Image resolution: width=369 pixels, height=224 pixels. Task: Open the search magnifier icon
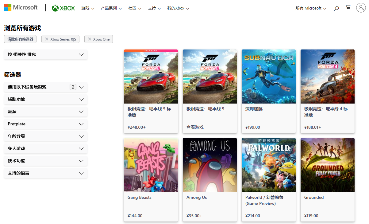[336, 8]
